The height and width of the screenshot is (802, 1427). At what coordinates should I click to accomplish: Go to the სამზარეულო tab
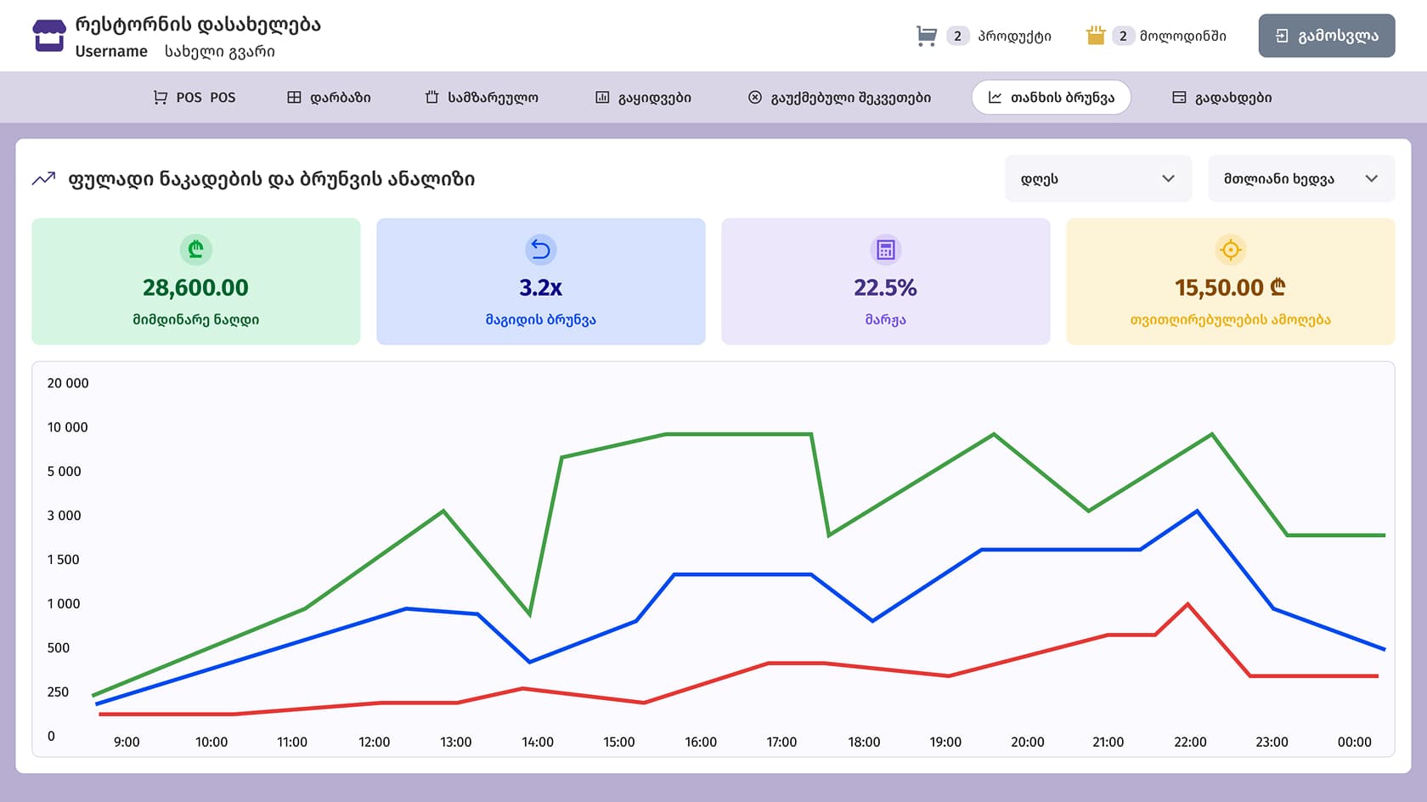coord(482,98)
